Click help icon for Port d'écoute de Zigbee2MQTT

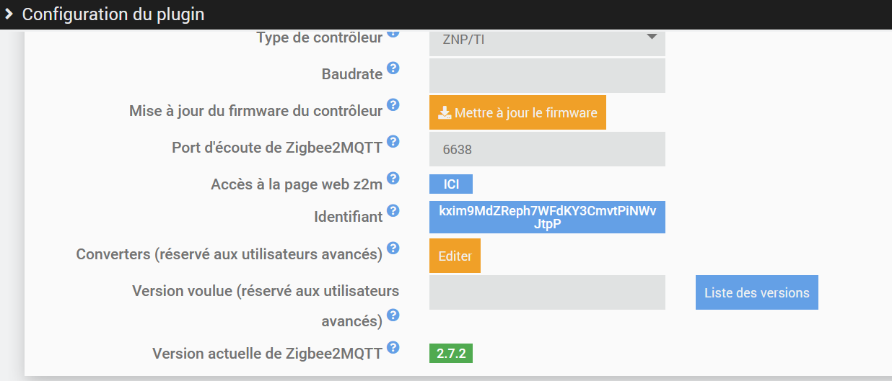click(393, 141)
